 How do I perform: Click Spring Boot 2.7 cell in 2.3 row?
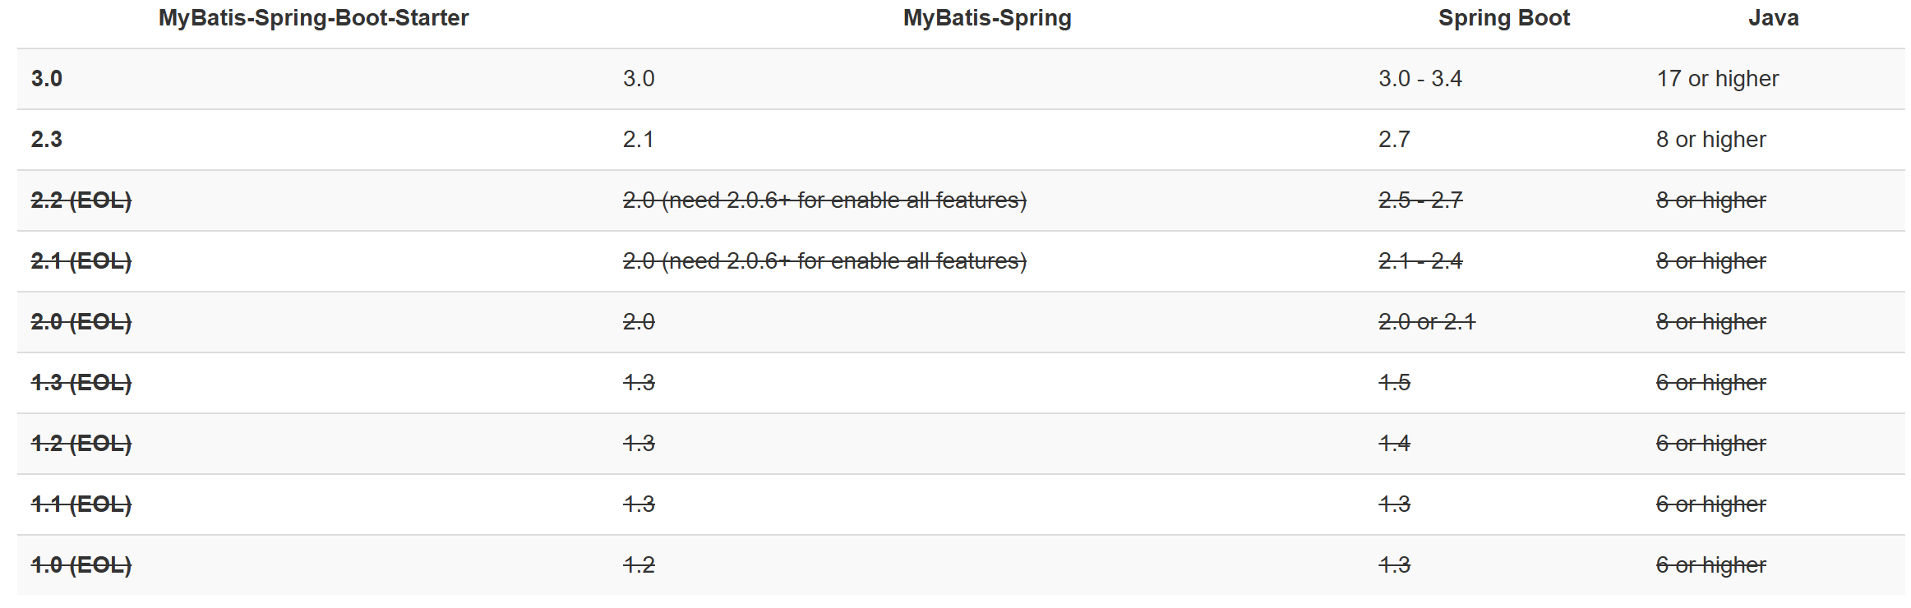coord(1394,140)
